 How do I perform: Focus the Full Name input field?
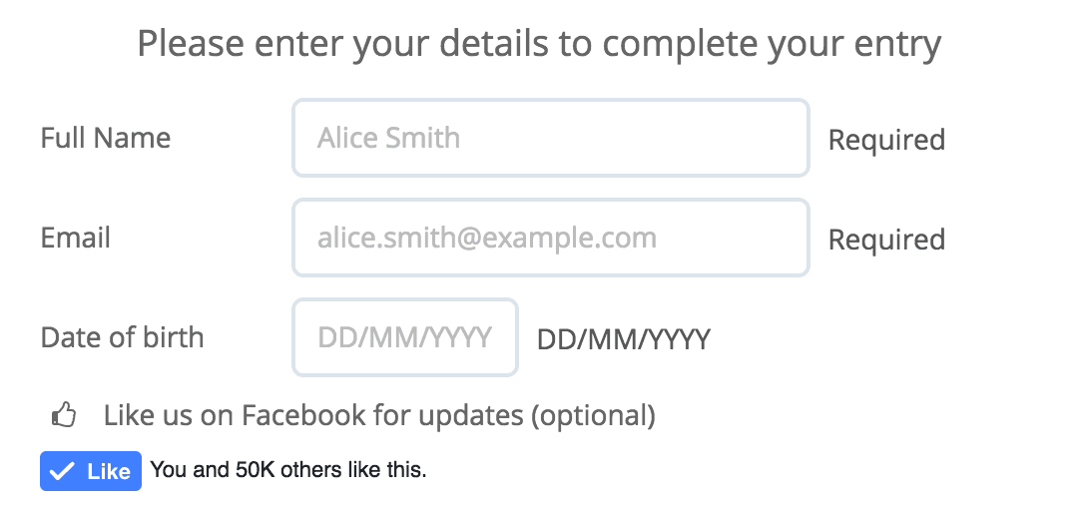(550, 138)
